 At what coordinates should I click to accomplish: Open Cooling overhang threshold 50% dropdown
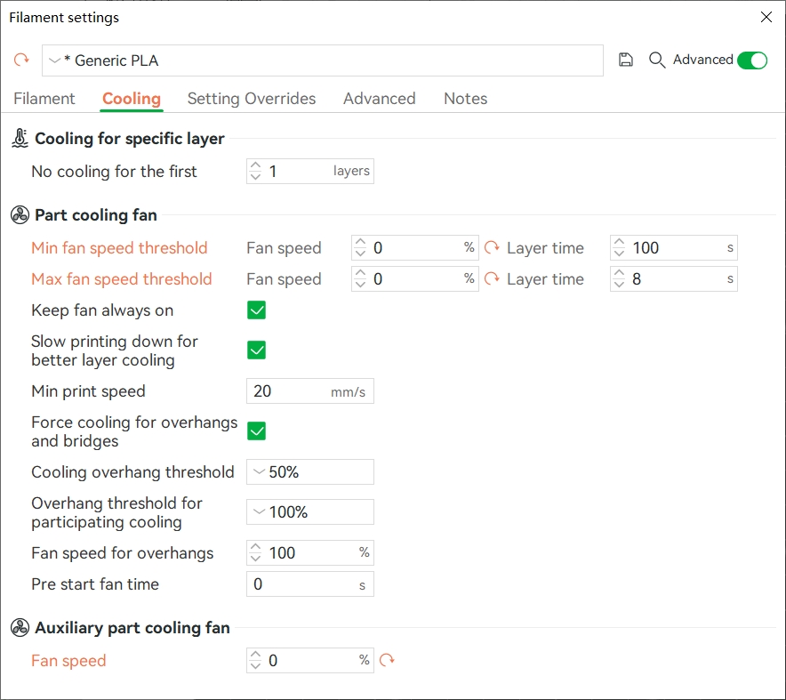pos(309,471)
